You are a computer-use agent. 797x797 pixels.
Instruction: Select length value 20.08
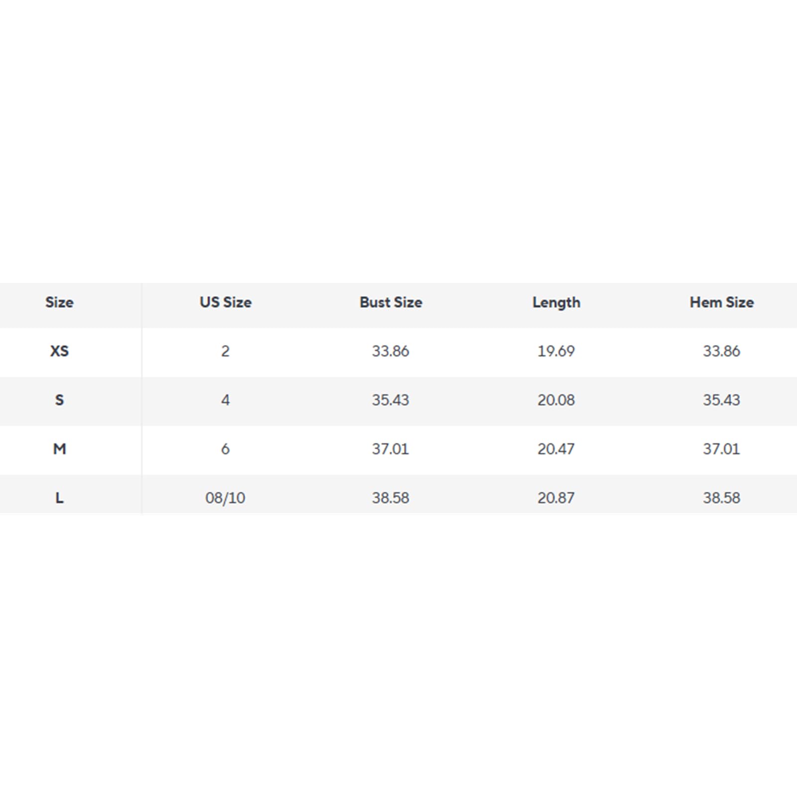[556, 400]
